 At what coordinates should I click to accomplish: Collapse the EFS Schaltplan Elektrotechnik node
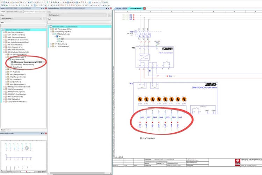coord(4,52)
